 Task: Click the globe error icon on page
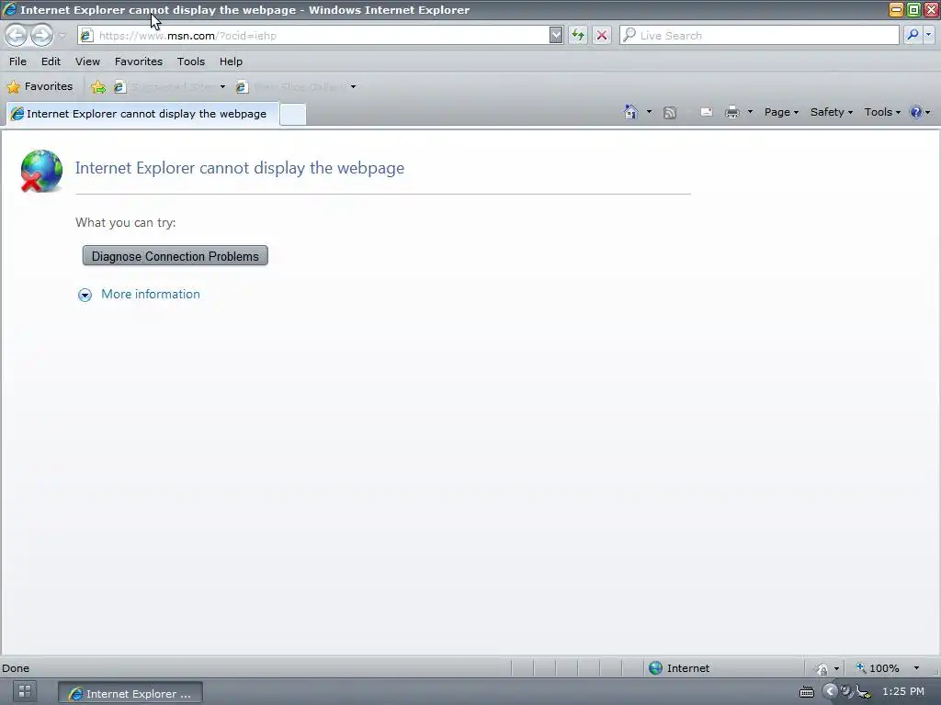pyautogui.click(x=40, y=171)
